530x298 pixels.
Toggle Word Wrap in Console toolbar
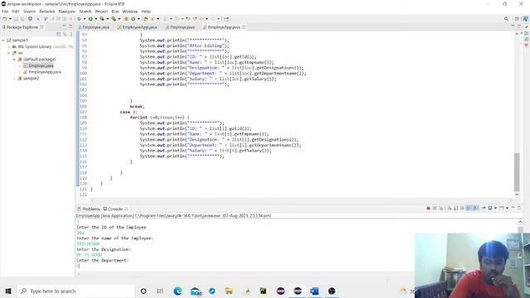click(x=462, y=208)
